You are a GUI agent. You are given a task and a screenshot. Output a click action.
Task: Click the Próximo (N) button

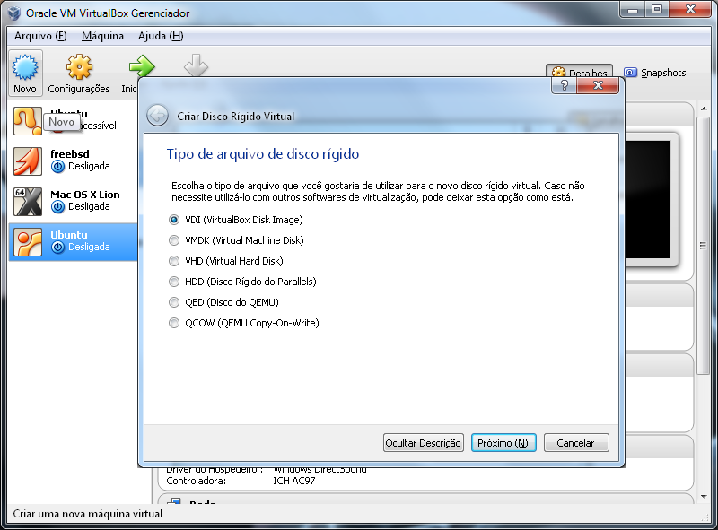503,443
